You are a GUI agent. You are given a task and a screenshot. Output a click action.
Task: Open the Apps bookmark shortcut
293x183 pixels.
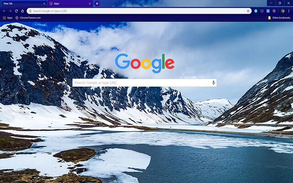pos(8,17)
